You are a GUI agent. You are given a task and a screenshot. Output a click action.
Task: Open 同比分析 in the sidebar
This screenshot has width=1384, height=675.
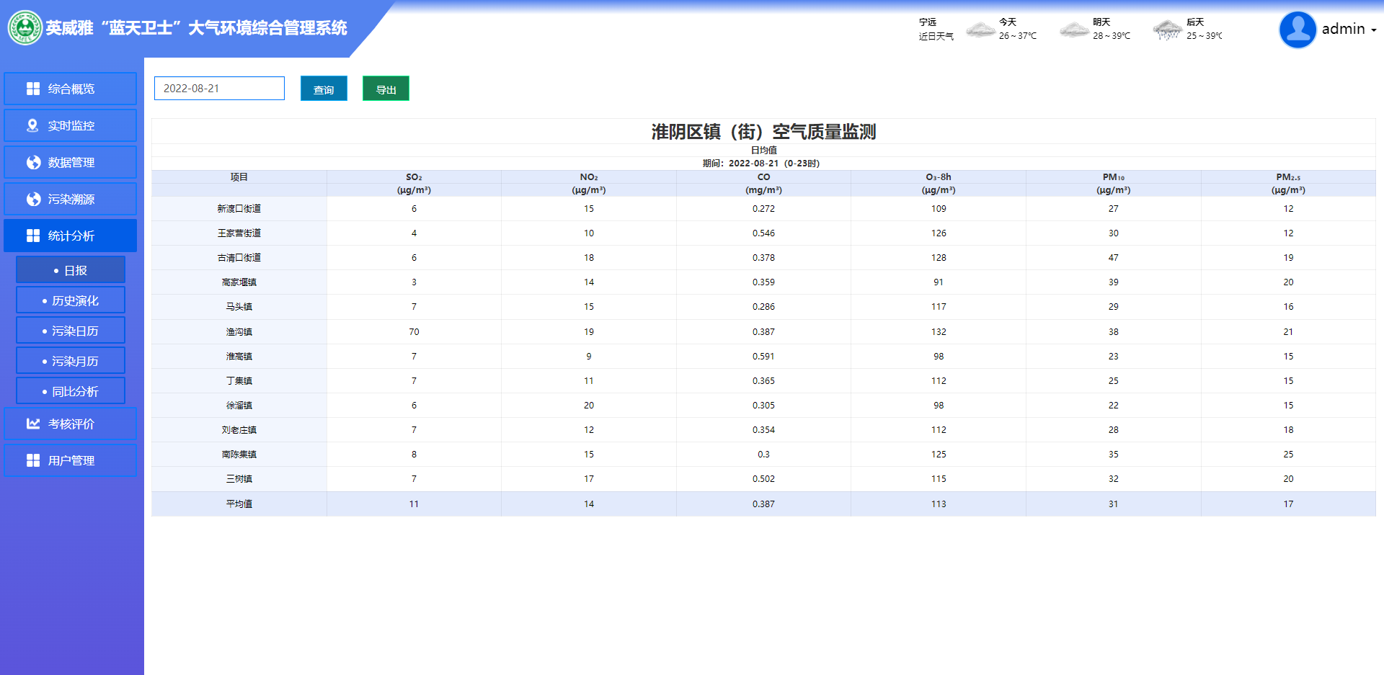tap(71, 391)
